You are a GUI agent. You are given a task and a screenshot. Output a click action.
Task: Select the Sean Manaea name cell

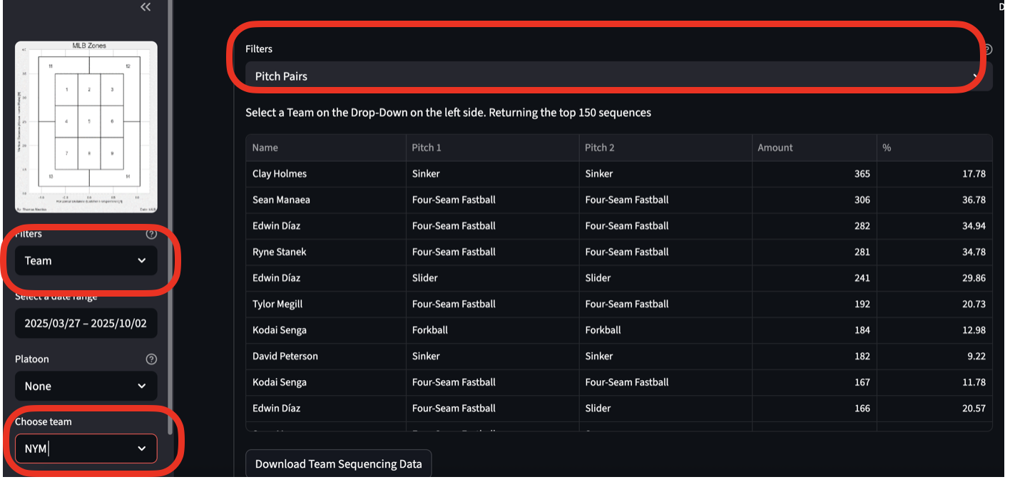[x=281, y=200]
